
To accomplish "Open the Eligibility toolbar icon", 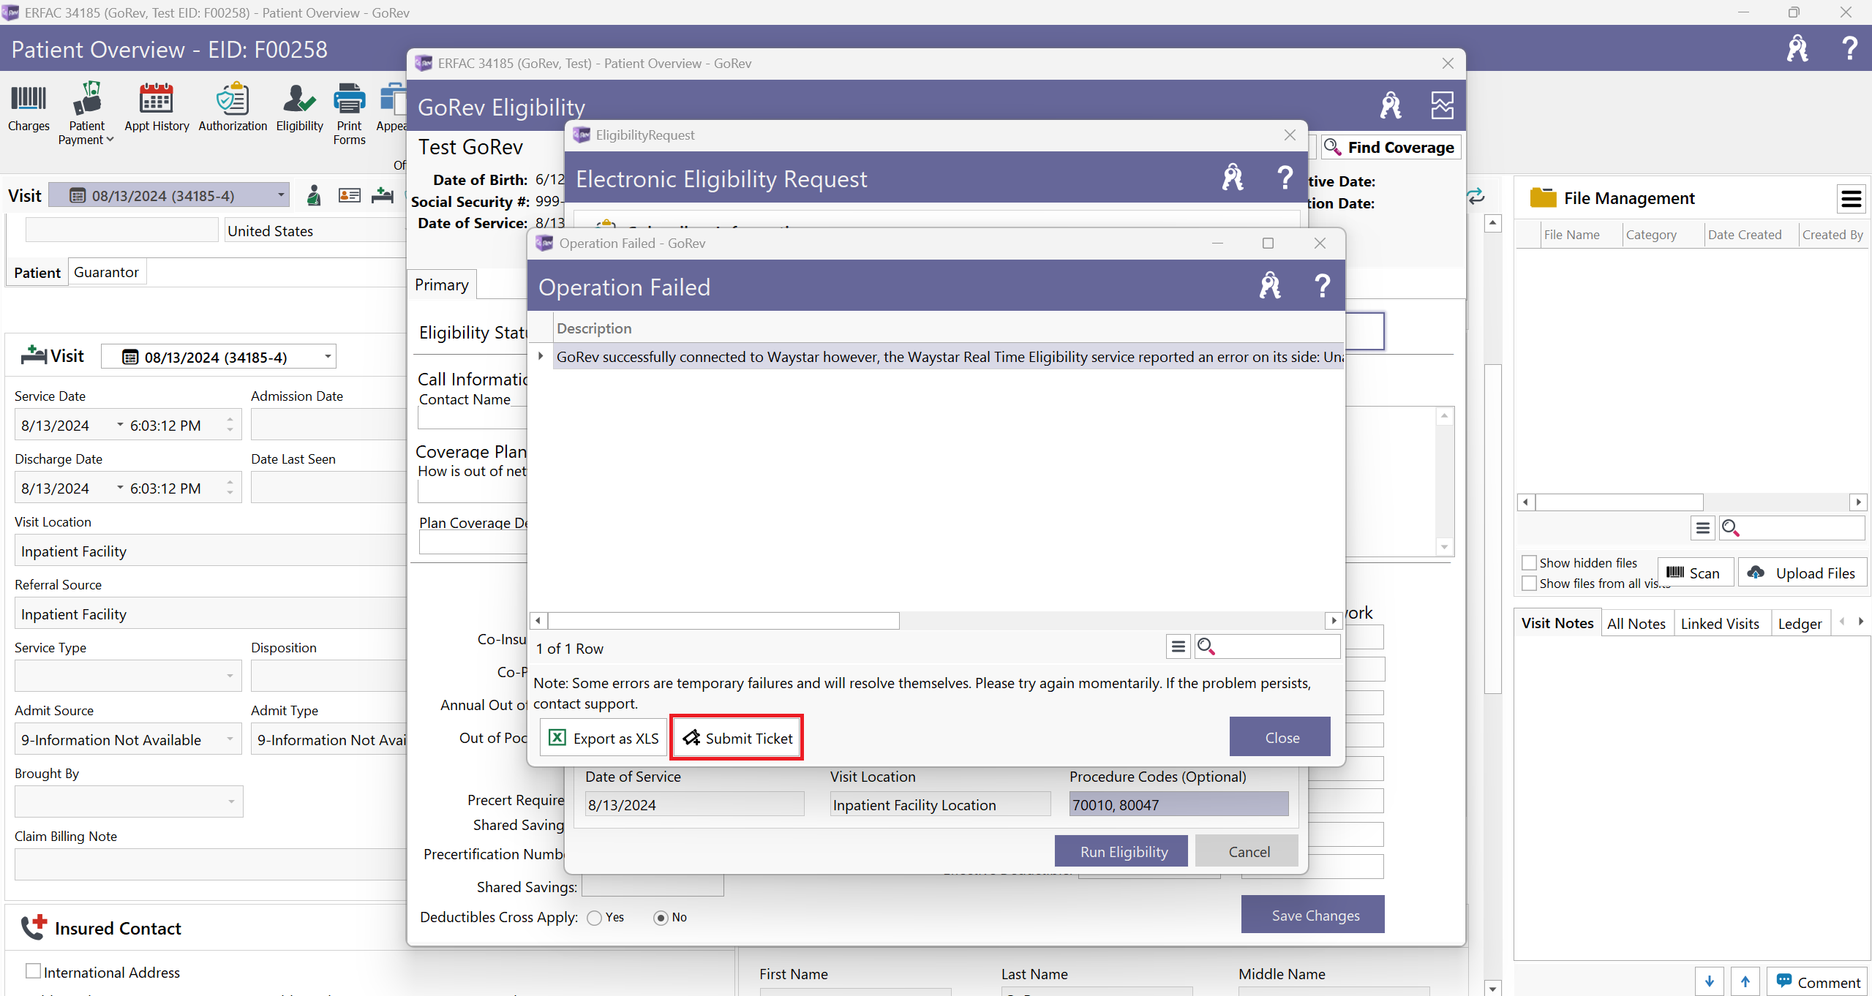I will point(299,107).
